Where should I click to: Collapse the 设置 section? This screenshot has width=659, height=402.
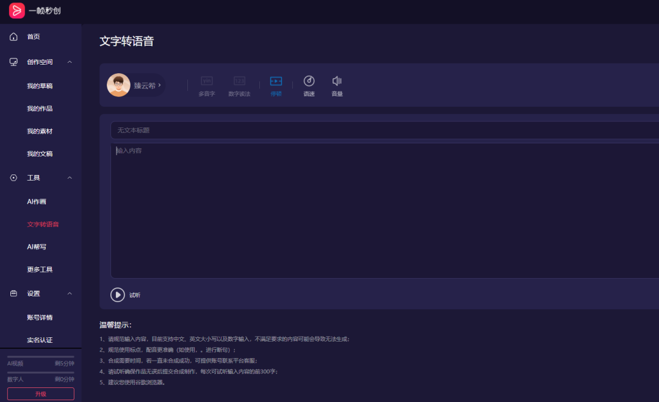tap(70, 293)
